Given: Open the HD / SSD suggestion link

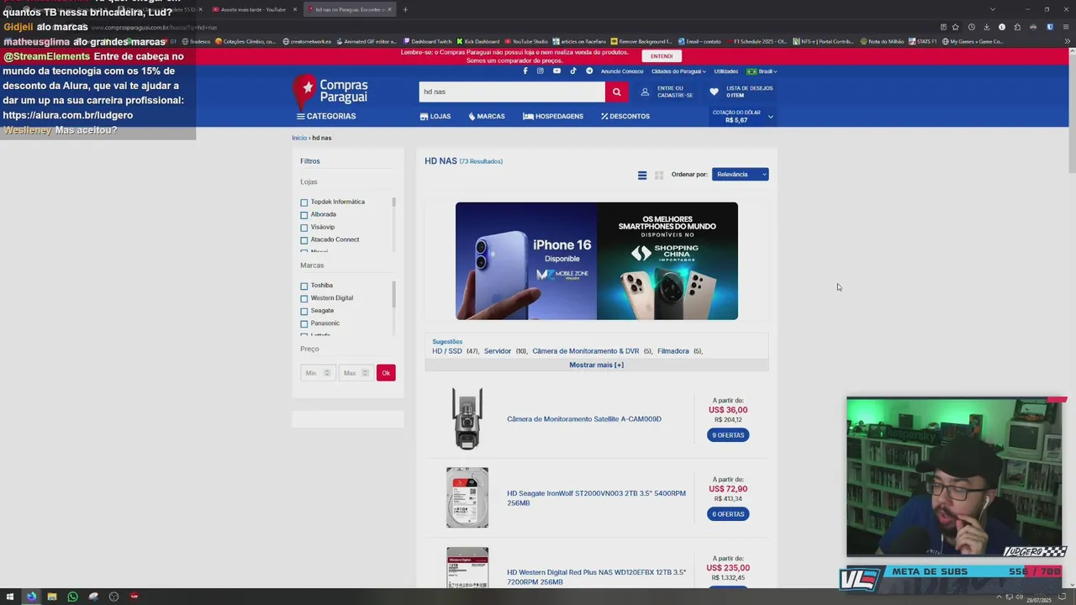Looking at the screenshot, I should (447, 351).
